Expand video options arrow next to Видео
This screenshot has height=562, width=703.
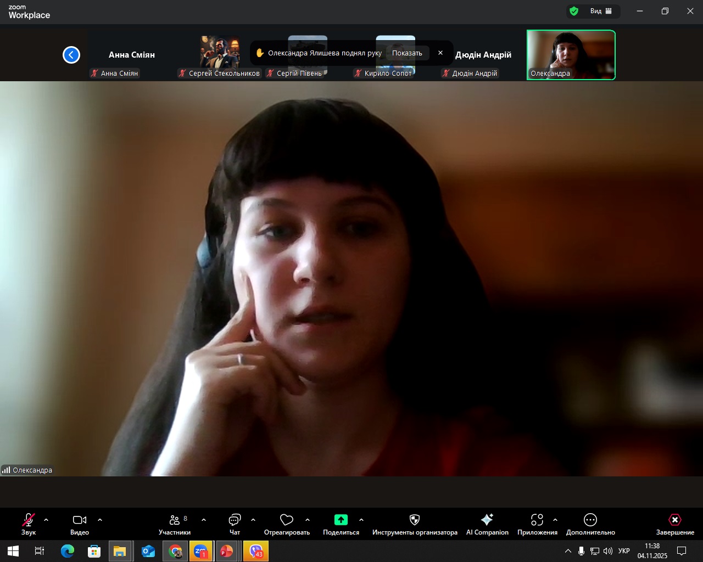click(100, 520)
